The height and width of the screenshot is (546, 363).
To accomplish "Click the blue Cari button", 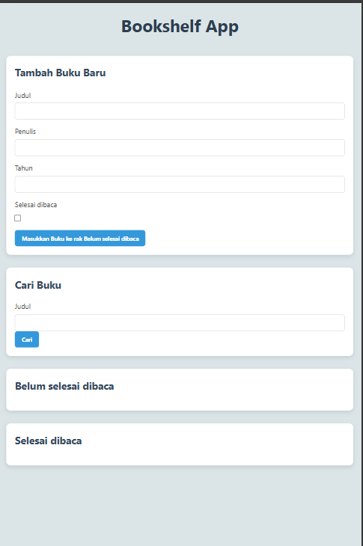I will (27, 340).
